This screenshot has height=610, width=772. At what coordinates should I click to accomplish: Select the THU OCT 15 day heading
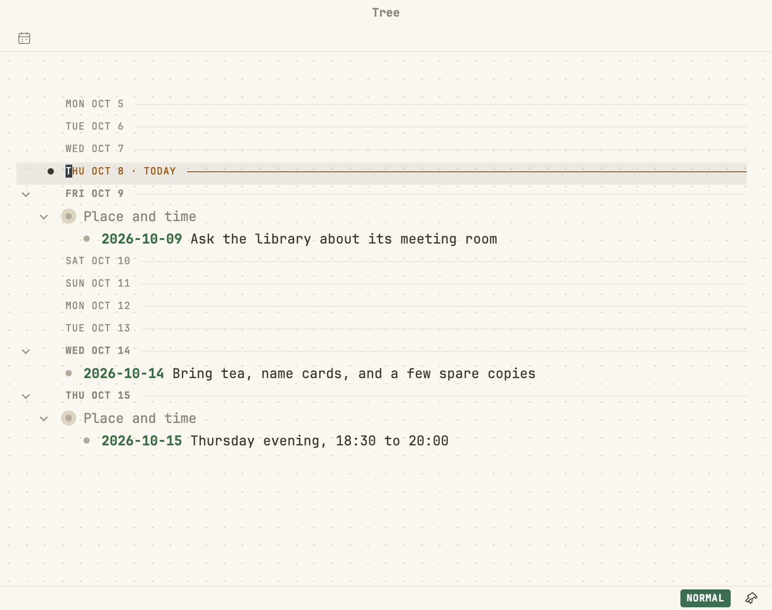tap(98, 396)
